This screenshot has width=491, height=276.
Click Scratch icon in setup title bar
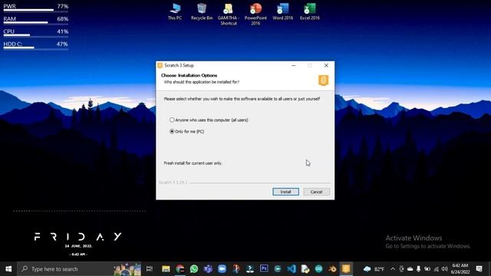click(160, 65)
